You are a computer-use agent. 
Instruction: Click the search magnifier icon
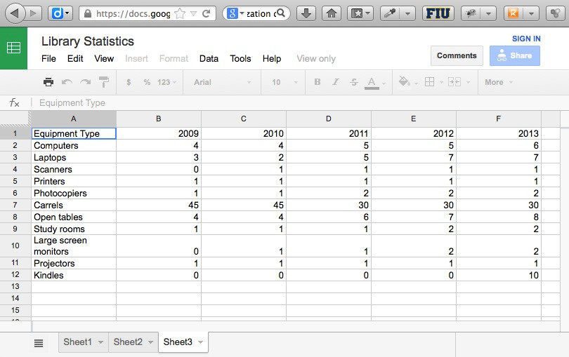click(281, 13)
